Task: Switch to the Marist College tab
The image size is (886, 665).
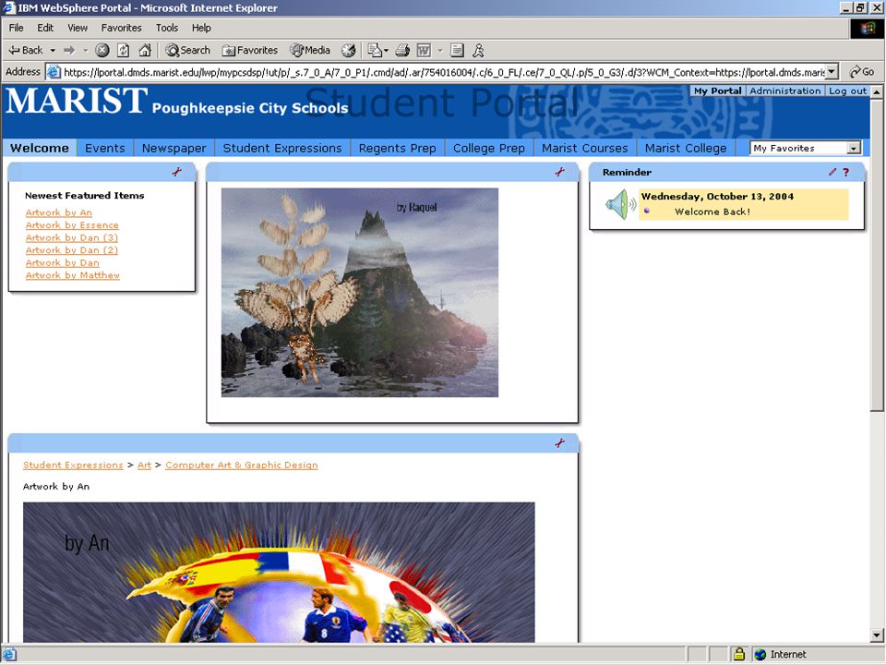Action: tap(686, 148)
